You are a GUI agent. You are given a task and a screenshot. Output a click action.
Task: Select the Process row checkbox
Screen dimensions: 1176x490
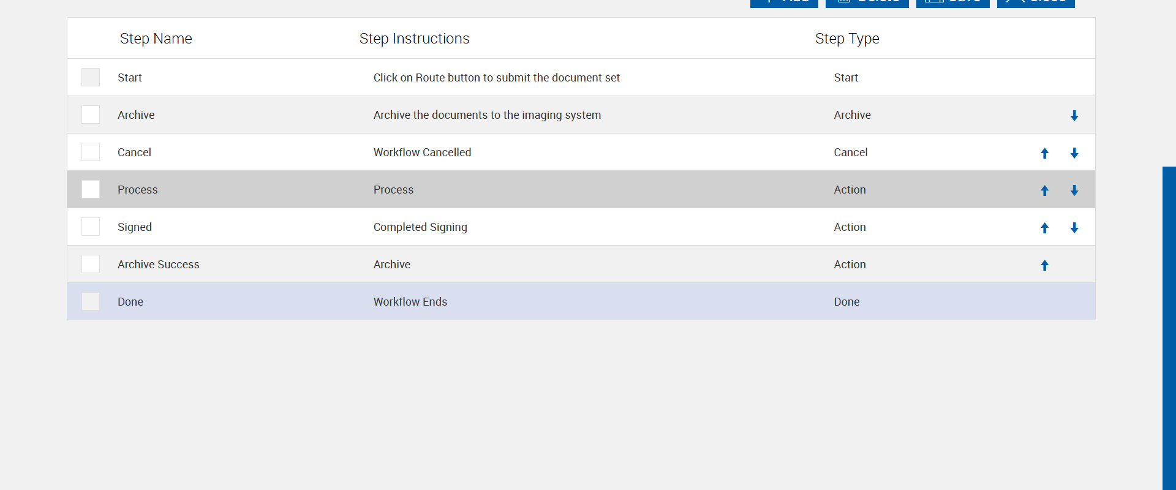point(91,189)
